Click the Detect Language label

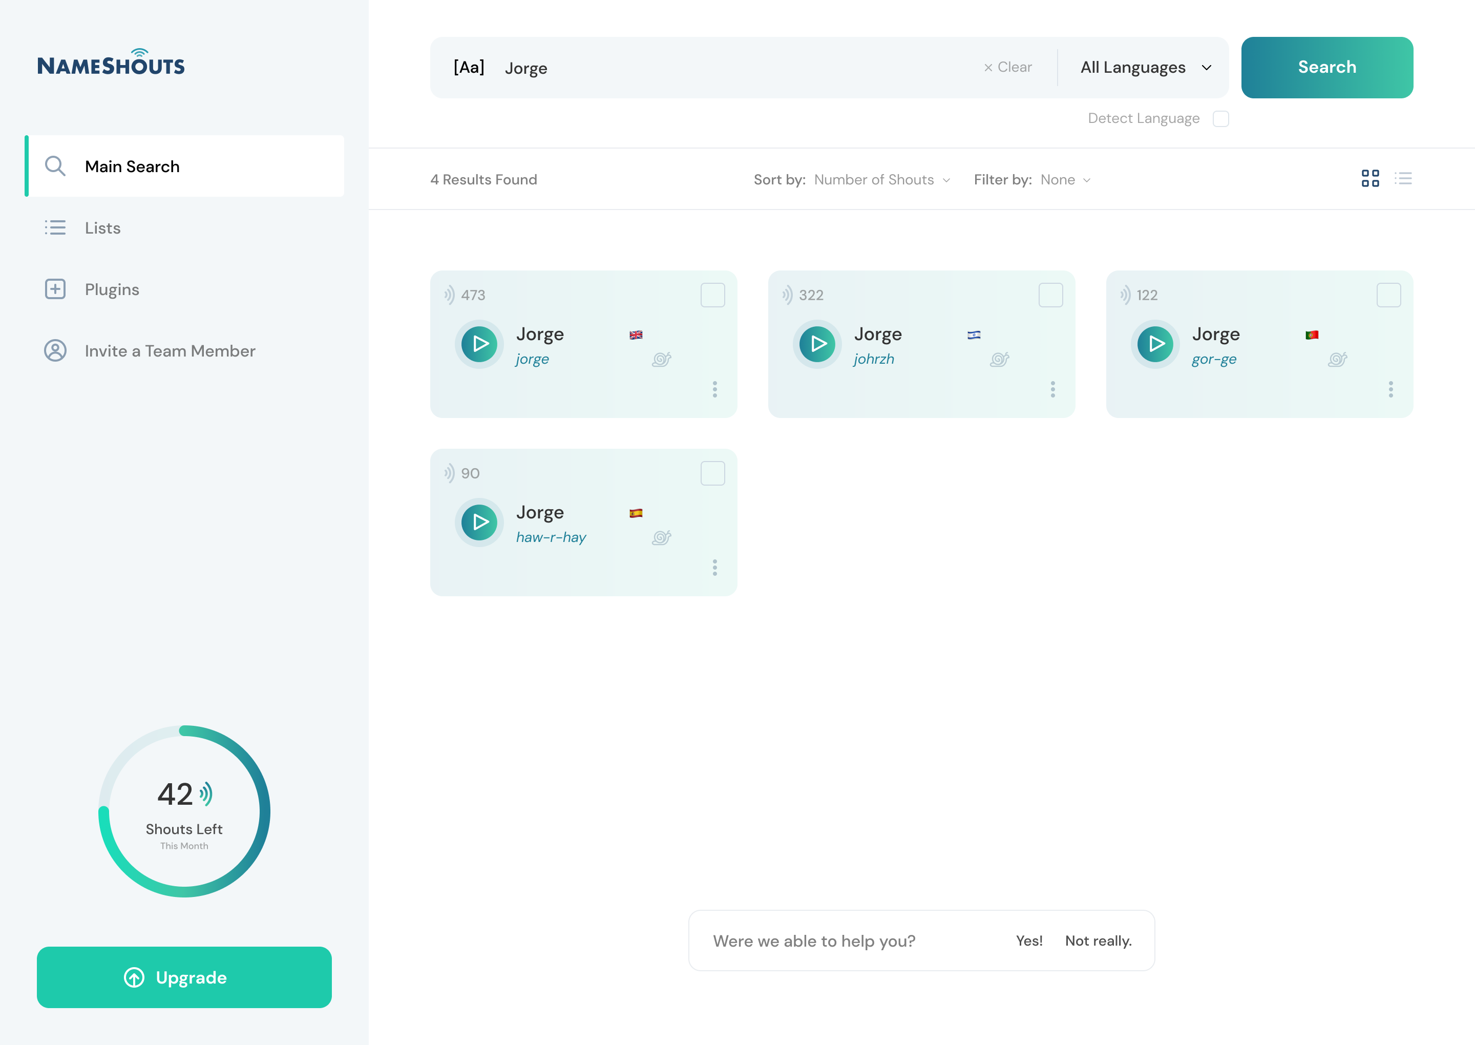coord(1143,118)
